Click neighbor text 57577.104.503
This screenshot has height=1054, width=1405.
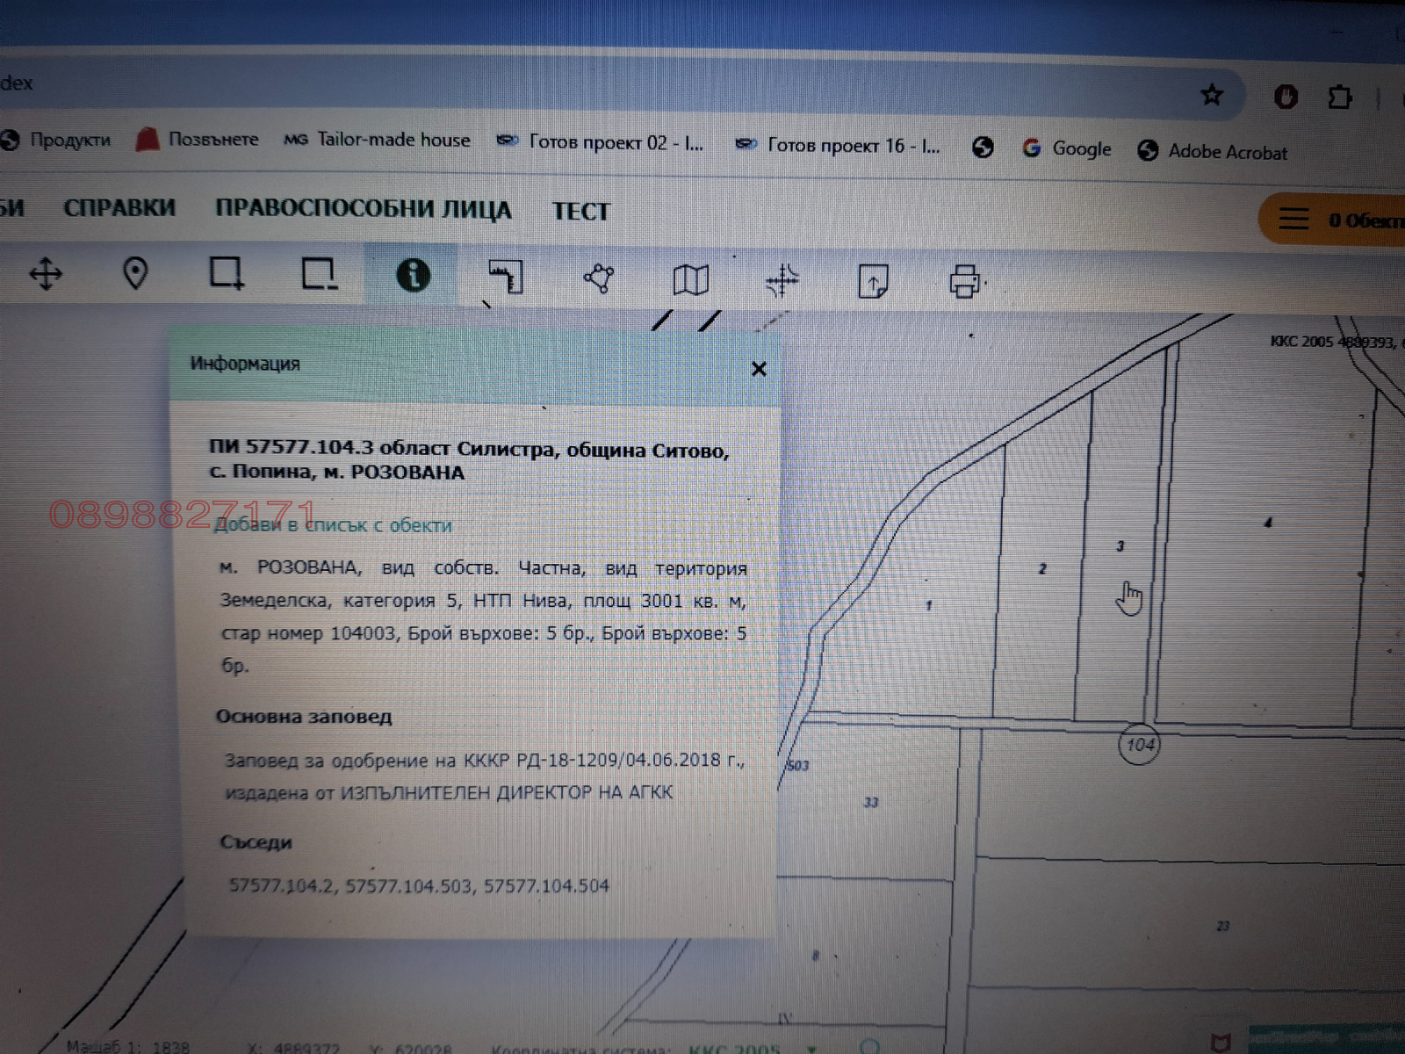408,885
